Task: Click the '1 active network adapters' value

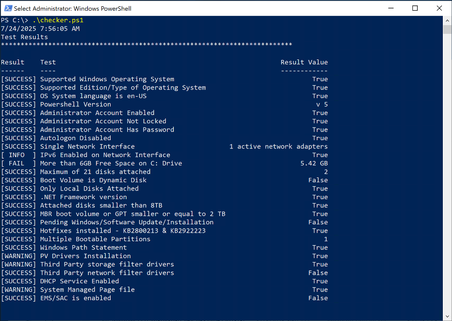Action: tap(279, 146)
